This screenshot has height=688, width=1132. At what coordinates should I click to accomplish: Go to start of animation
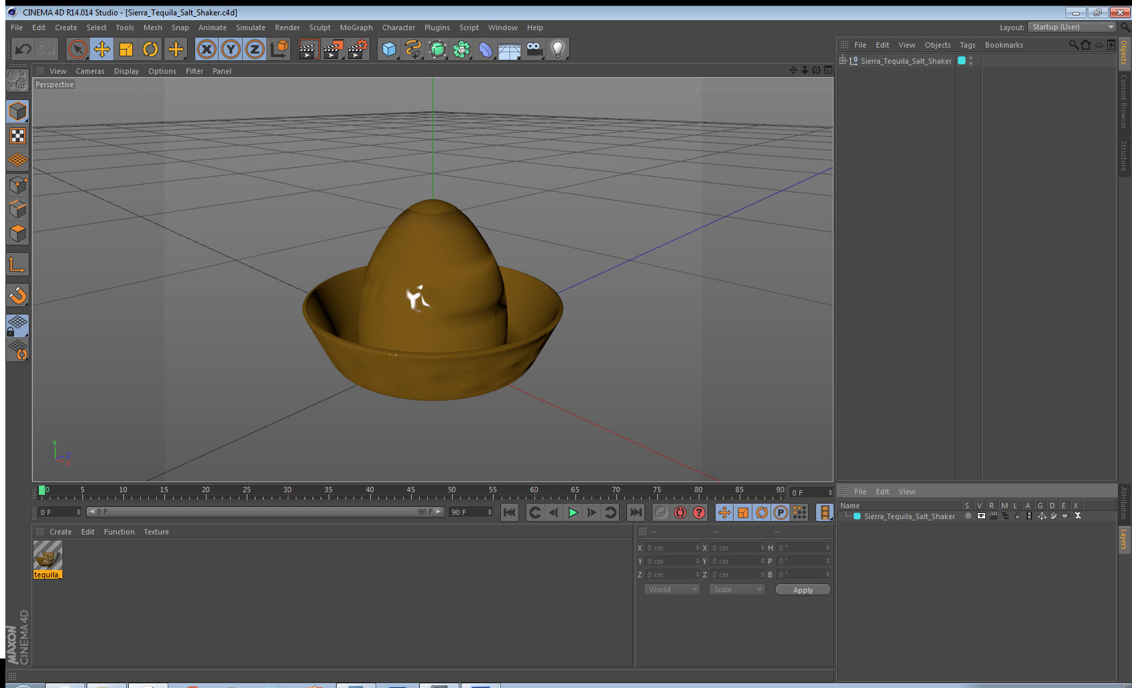point(510,512)
